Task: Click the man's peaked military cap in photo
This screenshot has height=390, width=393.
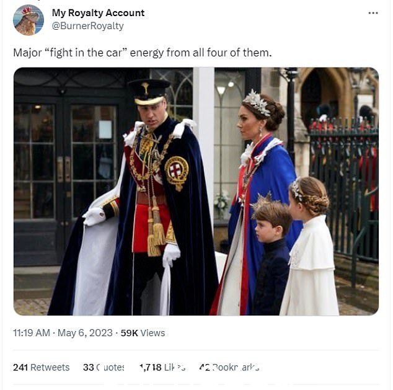Action: (149, 92)
